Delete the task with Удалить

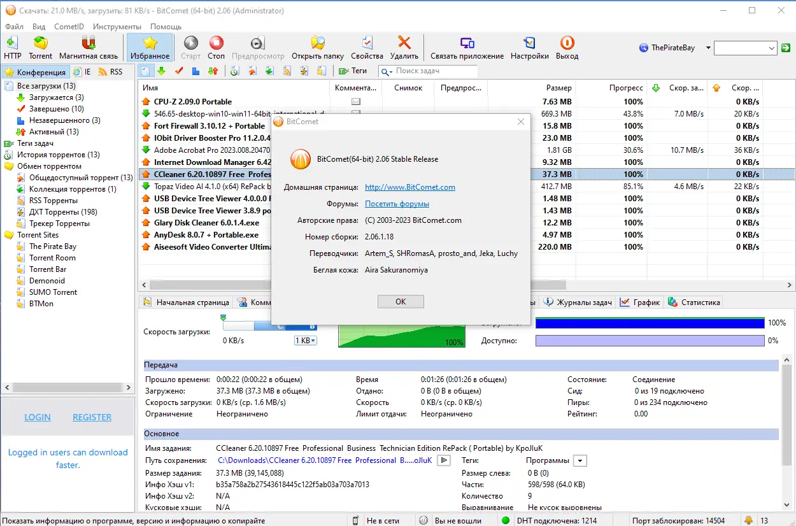[404, 48]
